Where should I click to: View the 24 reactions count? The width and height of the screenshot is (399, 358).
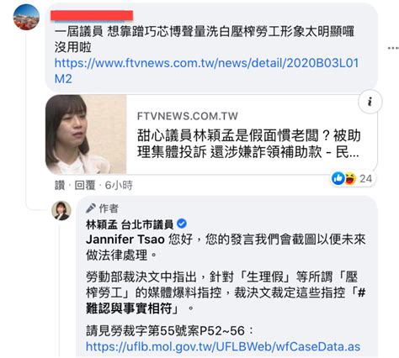(x=366, y=178)
